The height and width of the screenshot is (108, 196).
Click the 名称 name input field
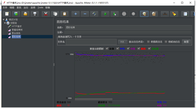pos(128,27)
